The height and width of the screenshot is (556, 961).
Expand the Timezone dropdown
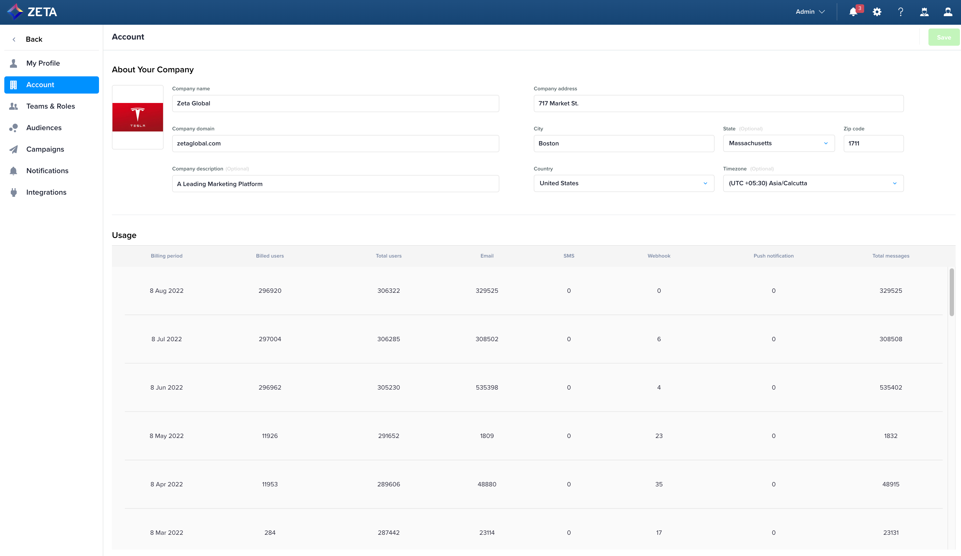(813, 183)
